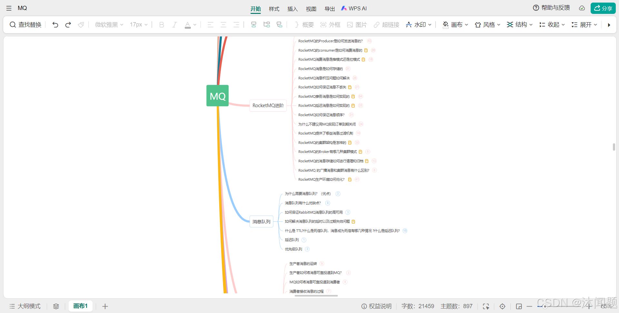
Task: Undo the last action
Action: (55, 25)
